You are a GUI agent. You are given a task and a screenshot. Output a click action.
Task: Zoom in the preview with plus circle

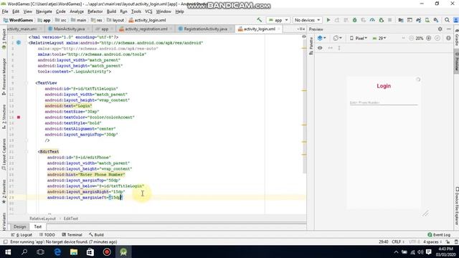click(x=429, y=38)
